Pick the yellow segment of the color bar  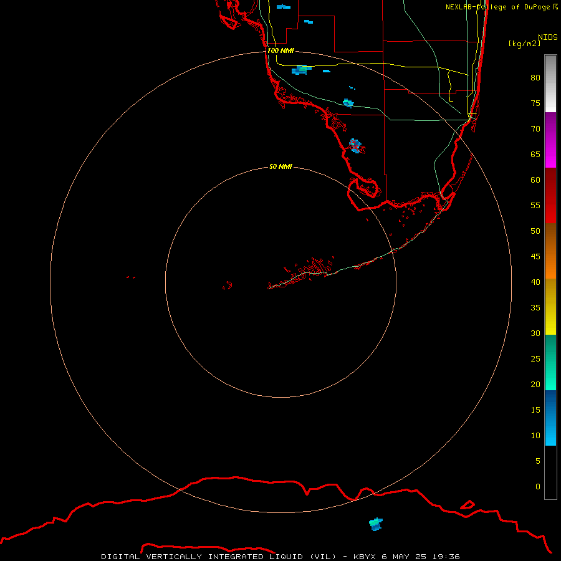pyautogui.click(x=550, y=307)
